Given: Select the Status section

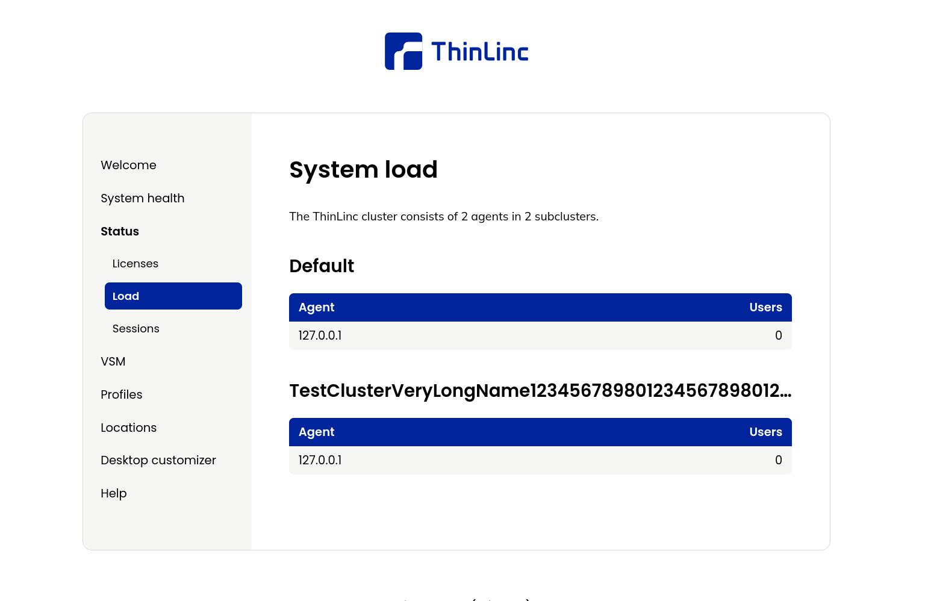Looking at the screenshot, I should tap(120, 231).
